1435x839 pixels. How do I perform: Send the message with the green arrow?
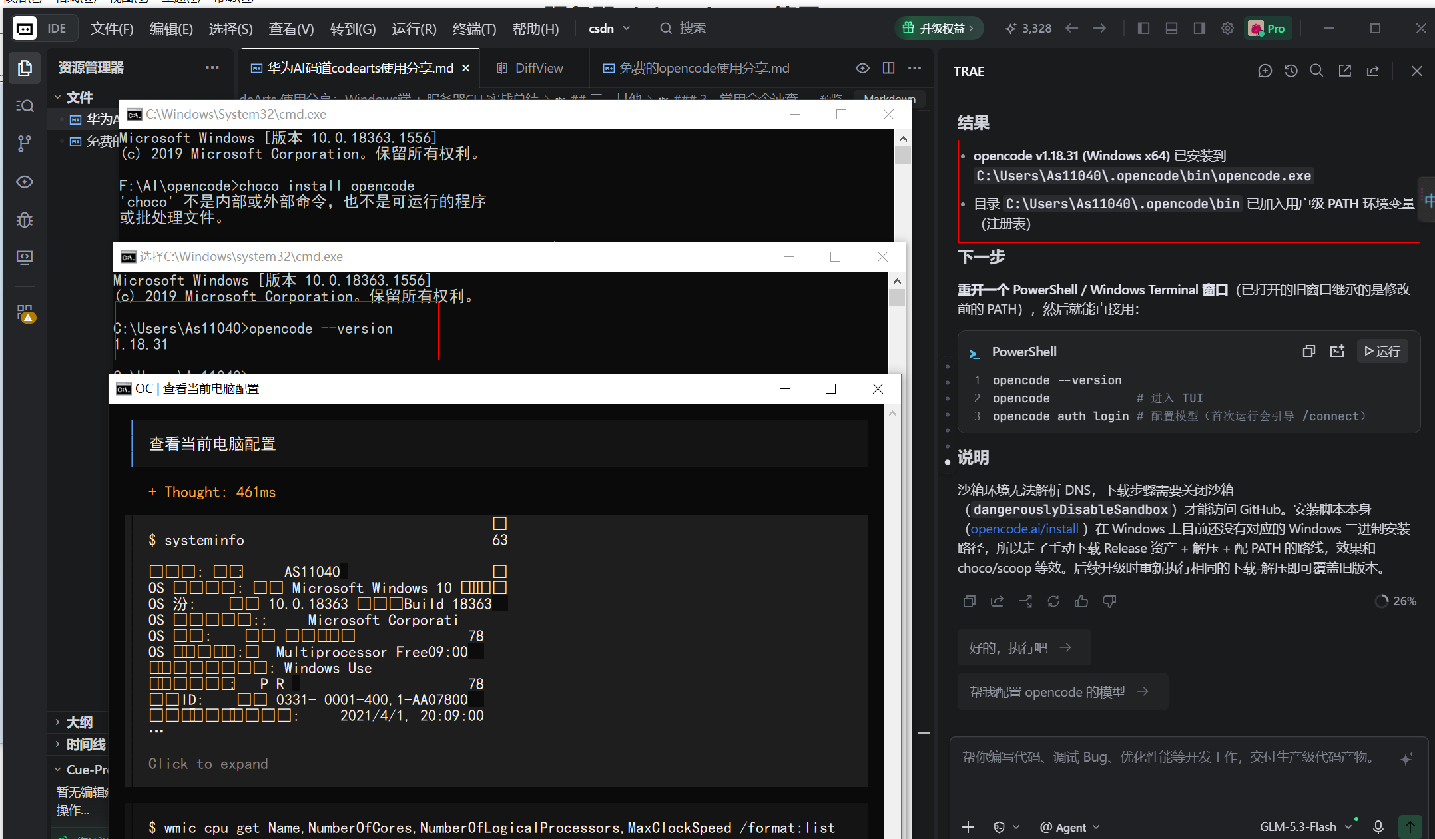point(1410,826)
